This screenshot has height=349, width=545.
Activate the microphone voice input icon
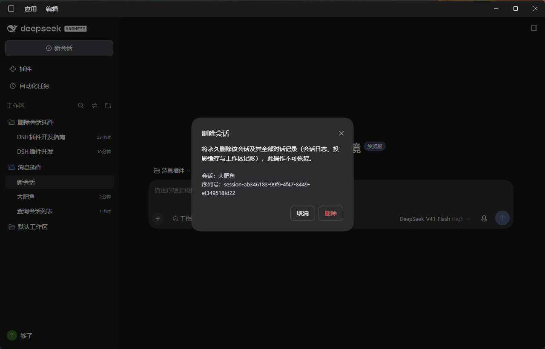tap(484, 219)
